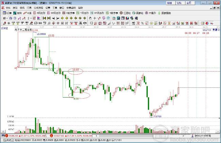This screenshot has height=143, width=221.
Task: Click the red-blue yin-yang circle icon
Action: pyautogui.click(x=207, y=23)
